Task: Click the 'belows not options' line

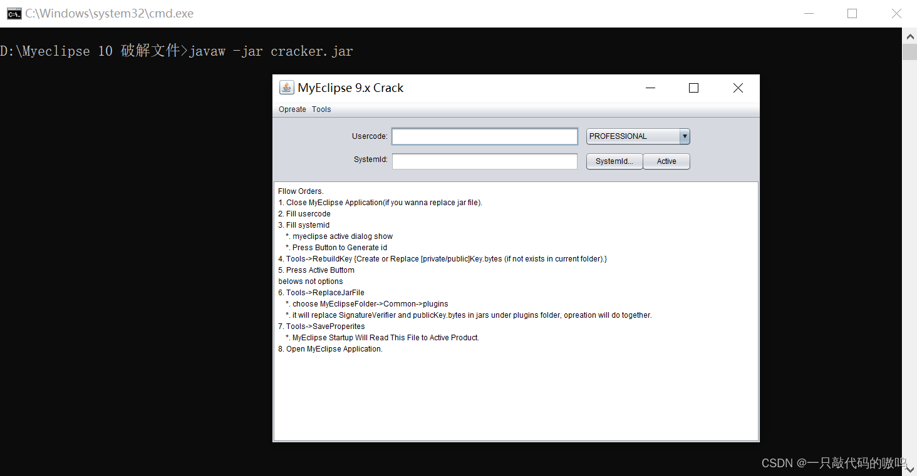Action: point(311,281)
